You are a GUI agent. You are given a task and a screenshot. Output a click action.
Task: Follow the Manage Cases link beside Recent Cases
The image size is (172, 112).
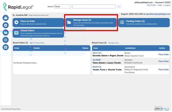[x=113, y=43]
